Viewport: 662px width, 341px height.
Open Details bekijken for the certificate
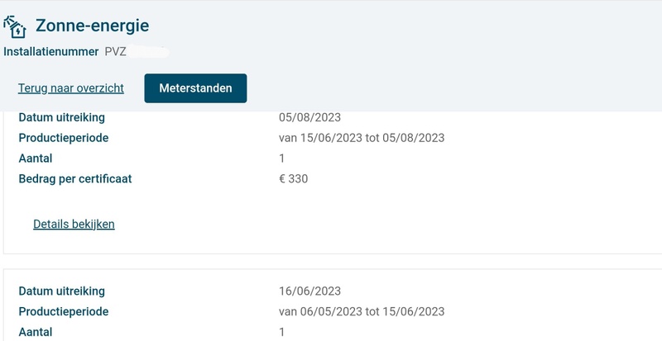(74, 224)
